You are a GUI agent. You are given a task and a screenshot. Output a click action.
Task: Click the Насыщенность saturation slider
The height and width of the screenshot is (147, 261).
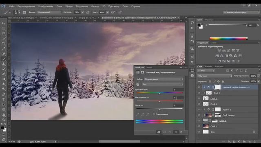(159, 101)
